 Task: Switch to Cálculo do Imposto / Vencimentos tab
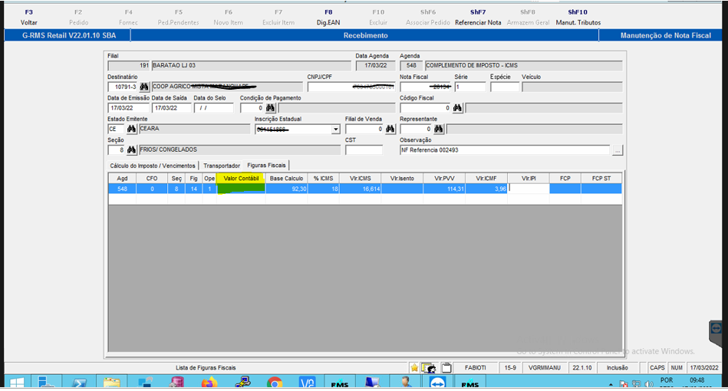pos(153,166)
